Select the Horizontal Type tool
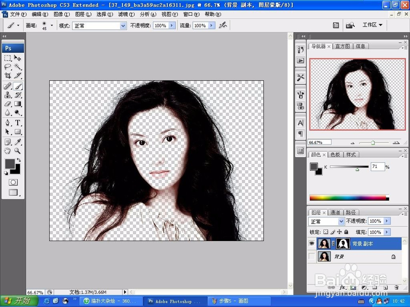The height and width of the screenshot is (307, 410). coord(18,123)
